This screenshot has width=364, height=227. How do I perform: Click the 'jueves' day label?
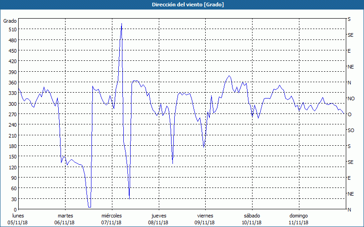(159, 216)
